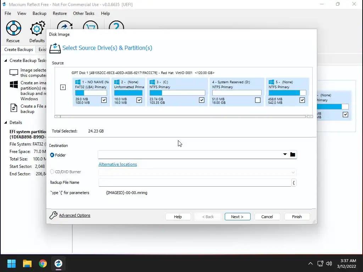Image resolution: width=363 pixels, height=272 pixels.
Task: Open the Help menu
Action: point(105,13)
